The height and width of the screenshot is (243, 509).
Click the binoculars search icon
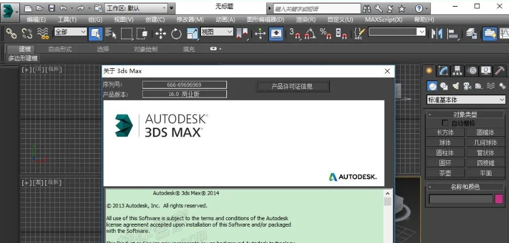point(367,8)
